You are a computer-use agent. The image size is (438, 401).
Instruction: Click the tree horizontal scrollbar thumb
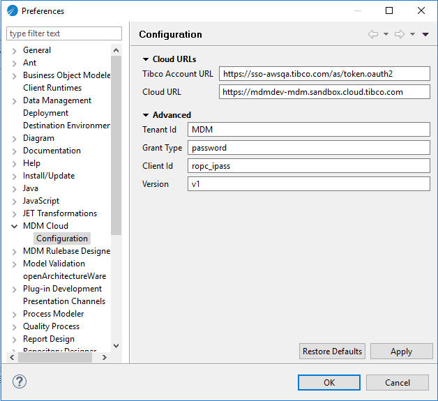(55, 358)
